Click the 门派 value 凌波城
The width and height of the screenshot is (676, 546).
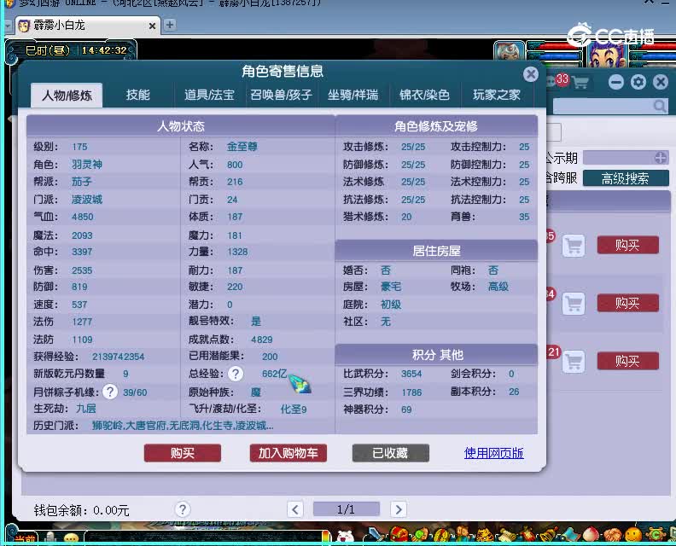pyautogui.click(x=87, y=200)
